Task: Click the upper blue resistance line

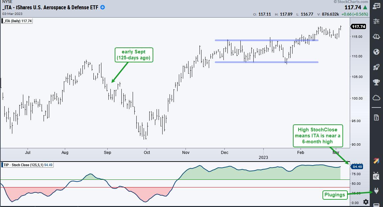Action: [x=266, y=40]
